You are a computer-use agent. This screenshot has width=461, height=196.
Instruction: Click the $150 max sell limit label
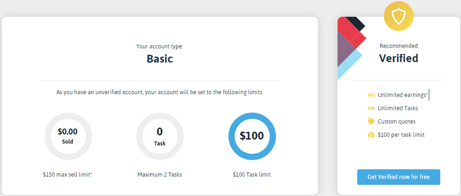68,175
